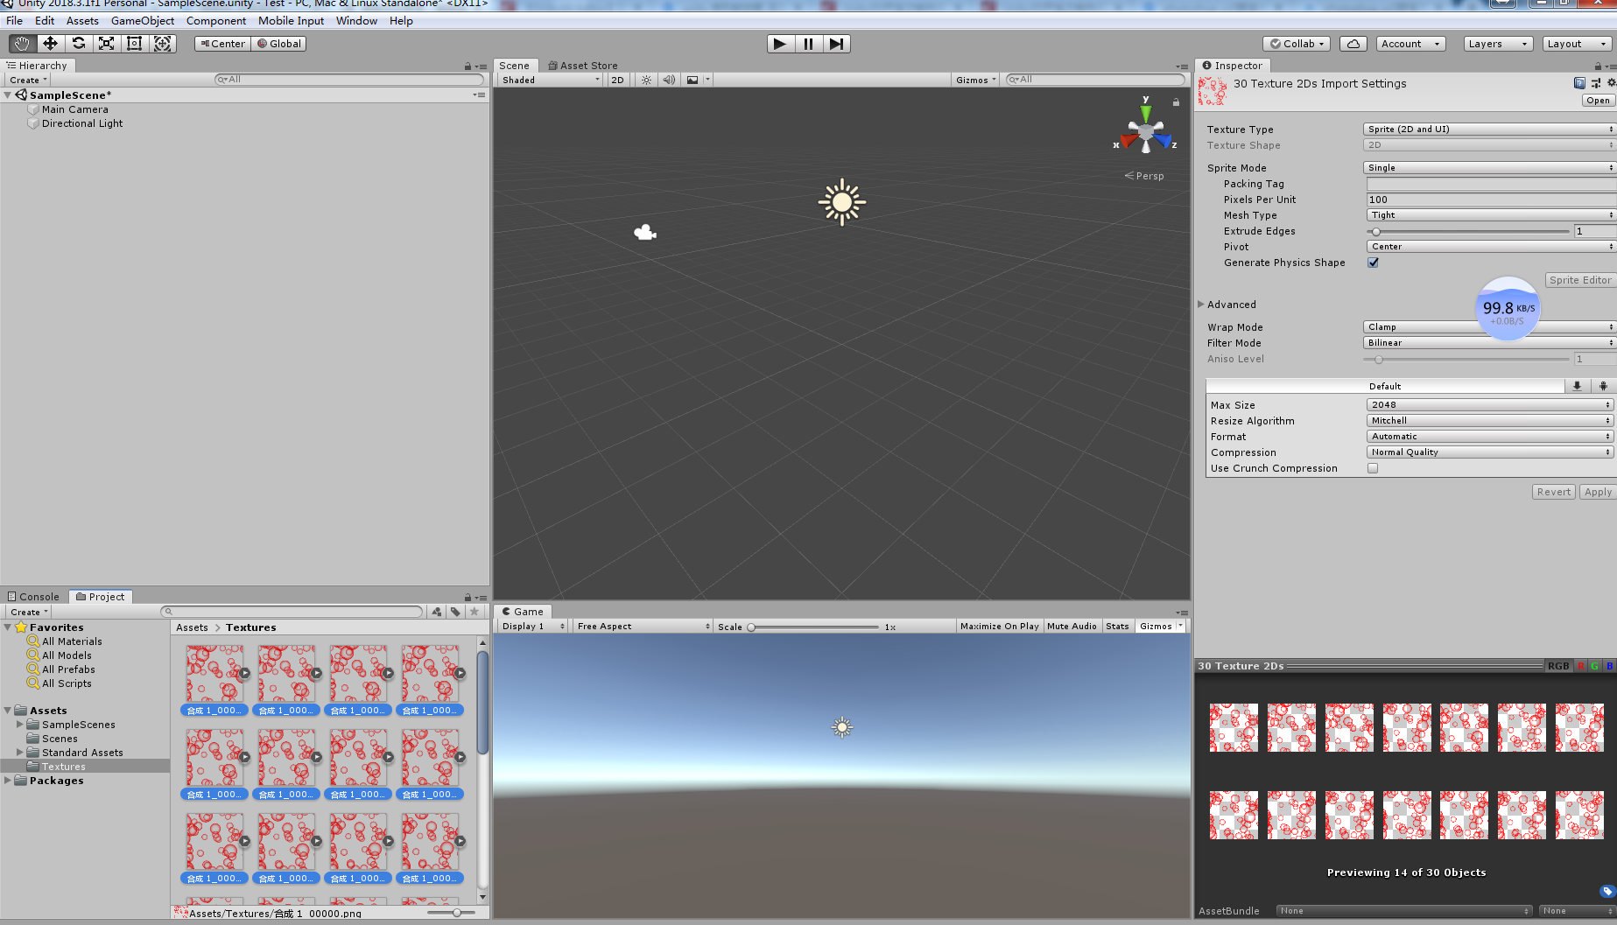Open Mesh Type dropdown
This screenshot has width=1617, height=925.
click(1492, 215)
